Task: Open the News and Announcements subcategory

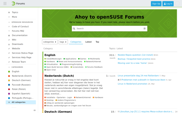Action: tap(69, 61)
